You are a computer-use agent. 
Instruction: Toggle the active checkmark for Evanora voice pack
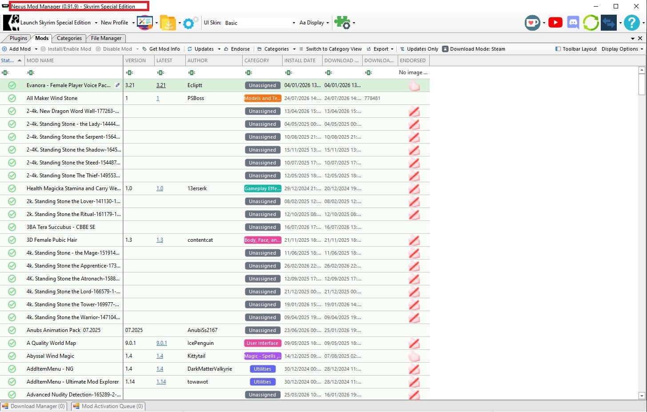(12, 85)
